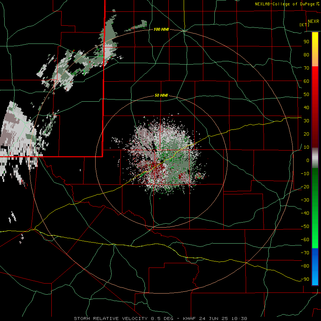Click the 30 value on the velocity scale
The height and width of the screenshot is (321, 321).
[x=306, y=121]
